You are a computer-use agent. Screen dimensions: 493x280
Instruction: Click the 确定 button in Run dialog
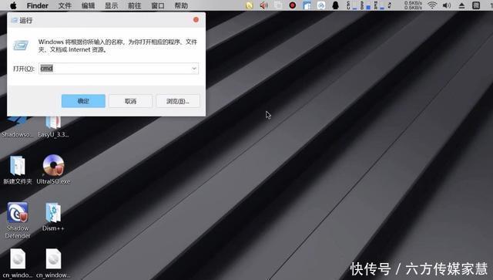[83, 101]
